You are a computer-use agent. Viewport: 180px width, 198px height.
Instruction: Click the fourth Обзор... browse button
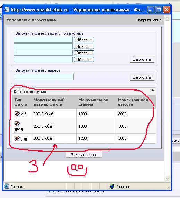point(84,60)
